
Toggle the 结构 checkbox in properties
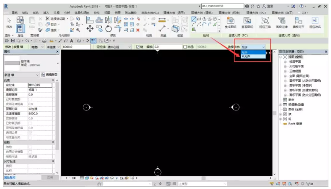pyautogui.click(x=31, y=147)
